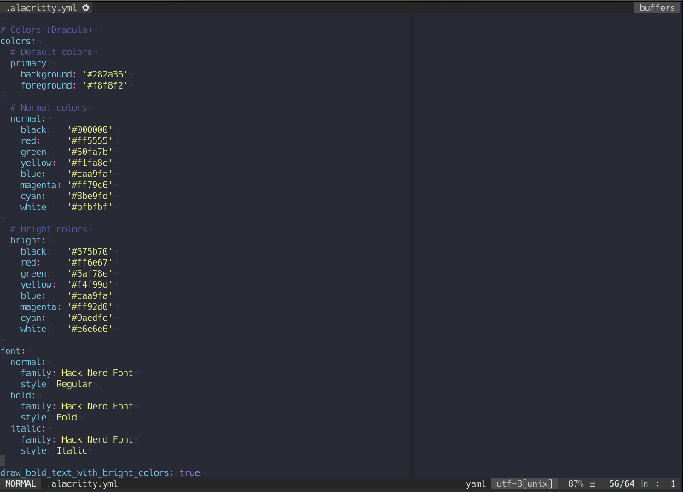Click the bright black value '#575b70'
Viewport: 683px width, 492px height.
click(x=90, y=251)
